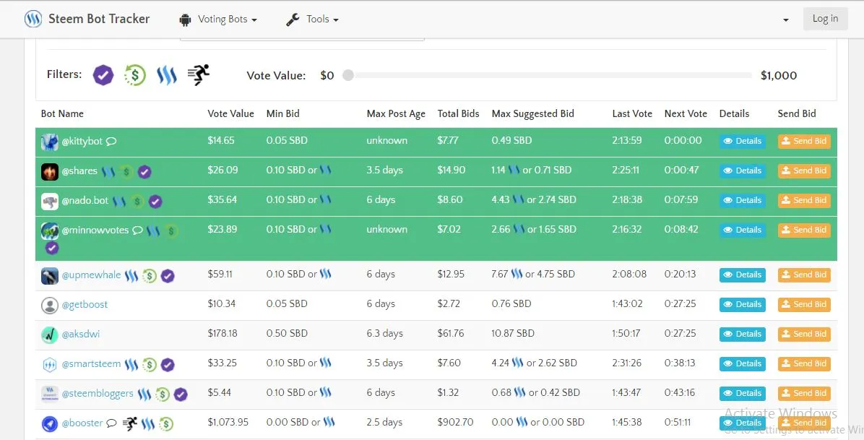Click the purple verified badge under @minnowvotes
Screen dimensions: 864x440
[x=52, y=248]
